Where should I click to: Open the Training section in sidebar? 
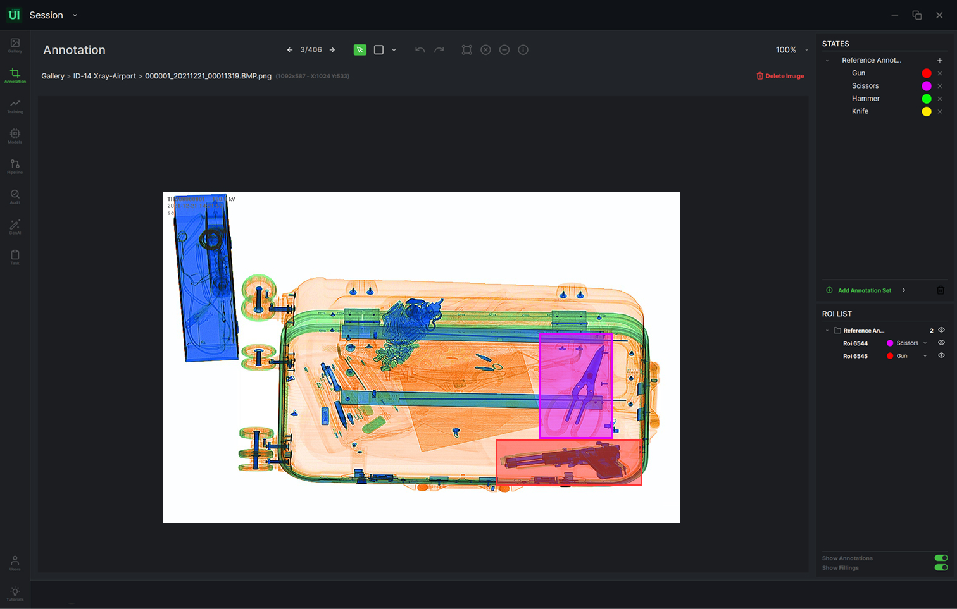pyautogui.click(x=15, y=106)
